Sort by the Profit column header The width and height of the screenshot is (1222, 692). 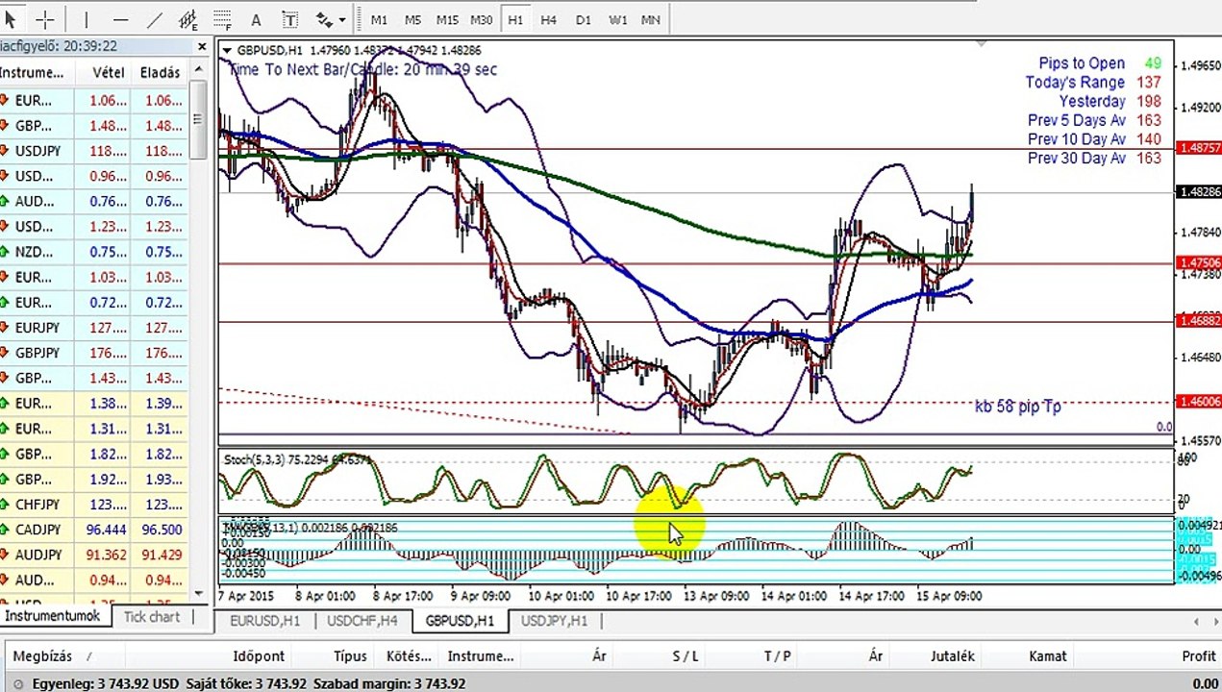point(1199,655)
